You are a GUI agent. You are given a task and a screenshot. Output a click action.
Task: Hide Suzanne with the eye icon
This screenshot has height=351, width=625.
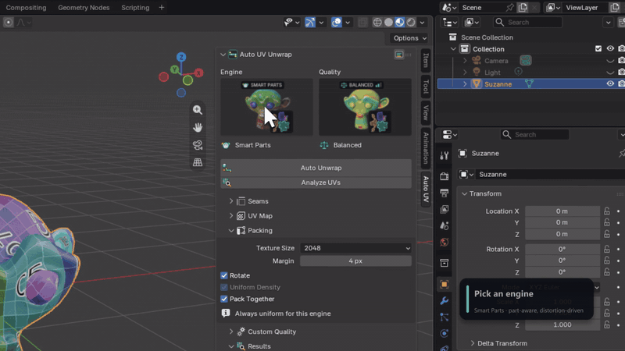coord(610,84)
